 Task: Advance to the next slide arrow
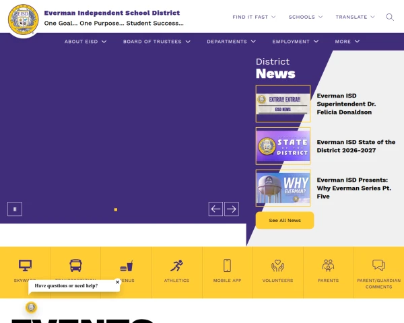[x=232, y=209]
